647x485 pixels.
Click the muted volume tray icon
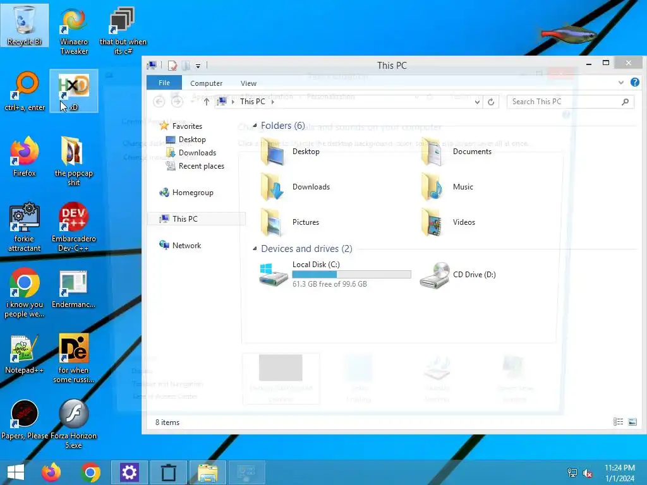tap(588, 473)
